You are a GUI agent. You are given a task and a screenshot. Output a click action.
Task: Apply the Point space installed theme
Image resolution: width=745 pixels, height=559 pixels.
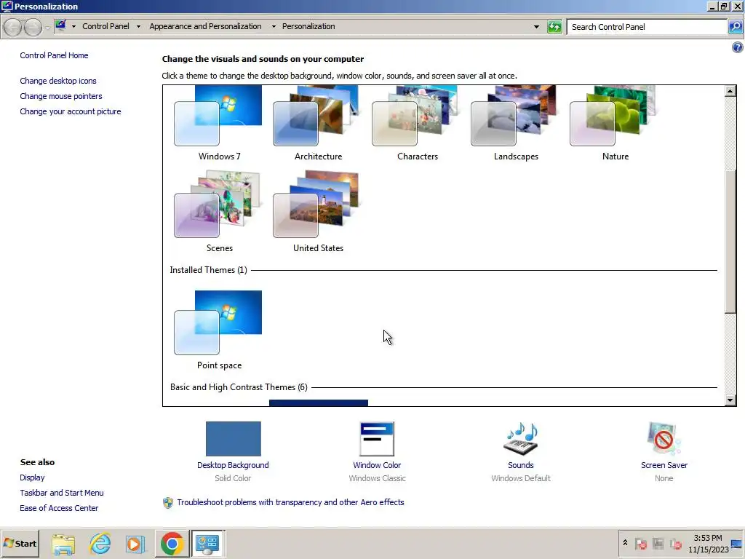(218, 330)
